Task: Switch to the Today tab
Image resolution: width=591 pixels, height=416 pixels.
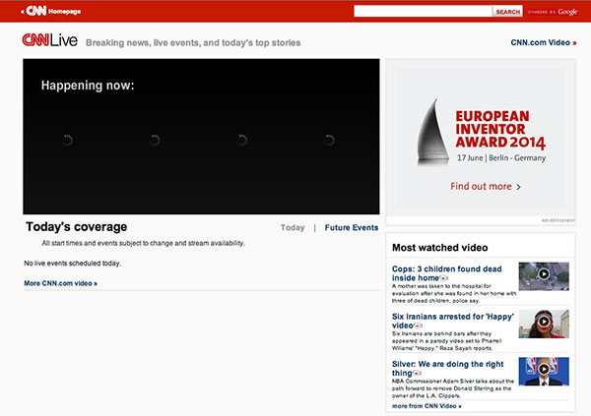Action: tap(293, 227)
